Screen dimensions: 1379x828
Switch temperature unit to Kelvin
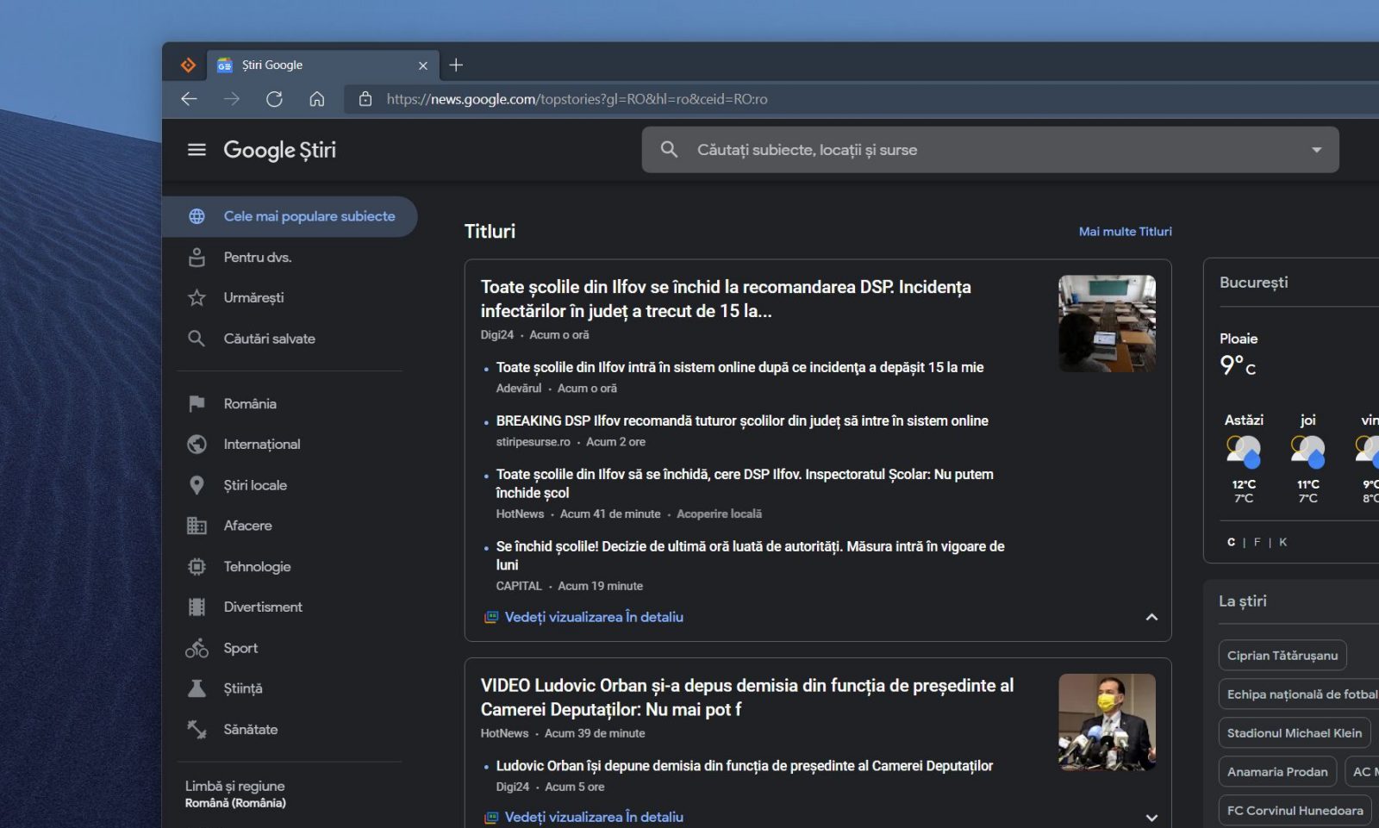click(x=1282, y=542)
